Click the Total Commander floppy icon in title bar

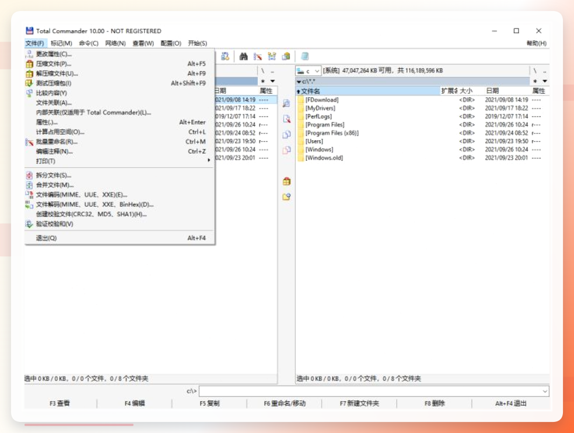pyautogui.click(x=29, y=31)
